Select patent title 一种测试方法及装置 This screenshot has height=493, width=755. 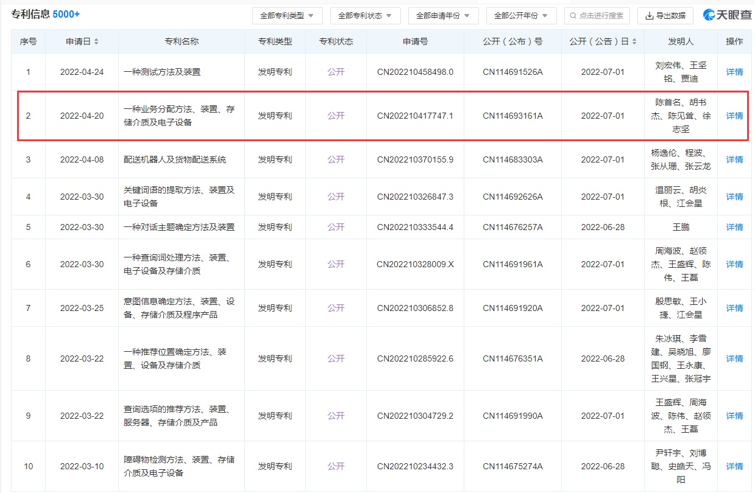point(162,72)
